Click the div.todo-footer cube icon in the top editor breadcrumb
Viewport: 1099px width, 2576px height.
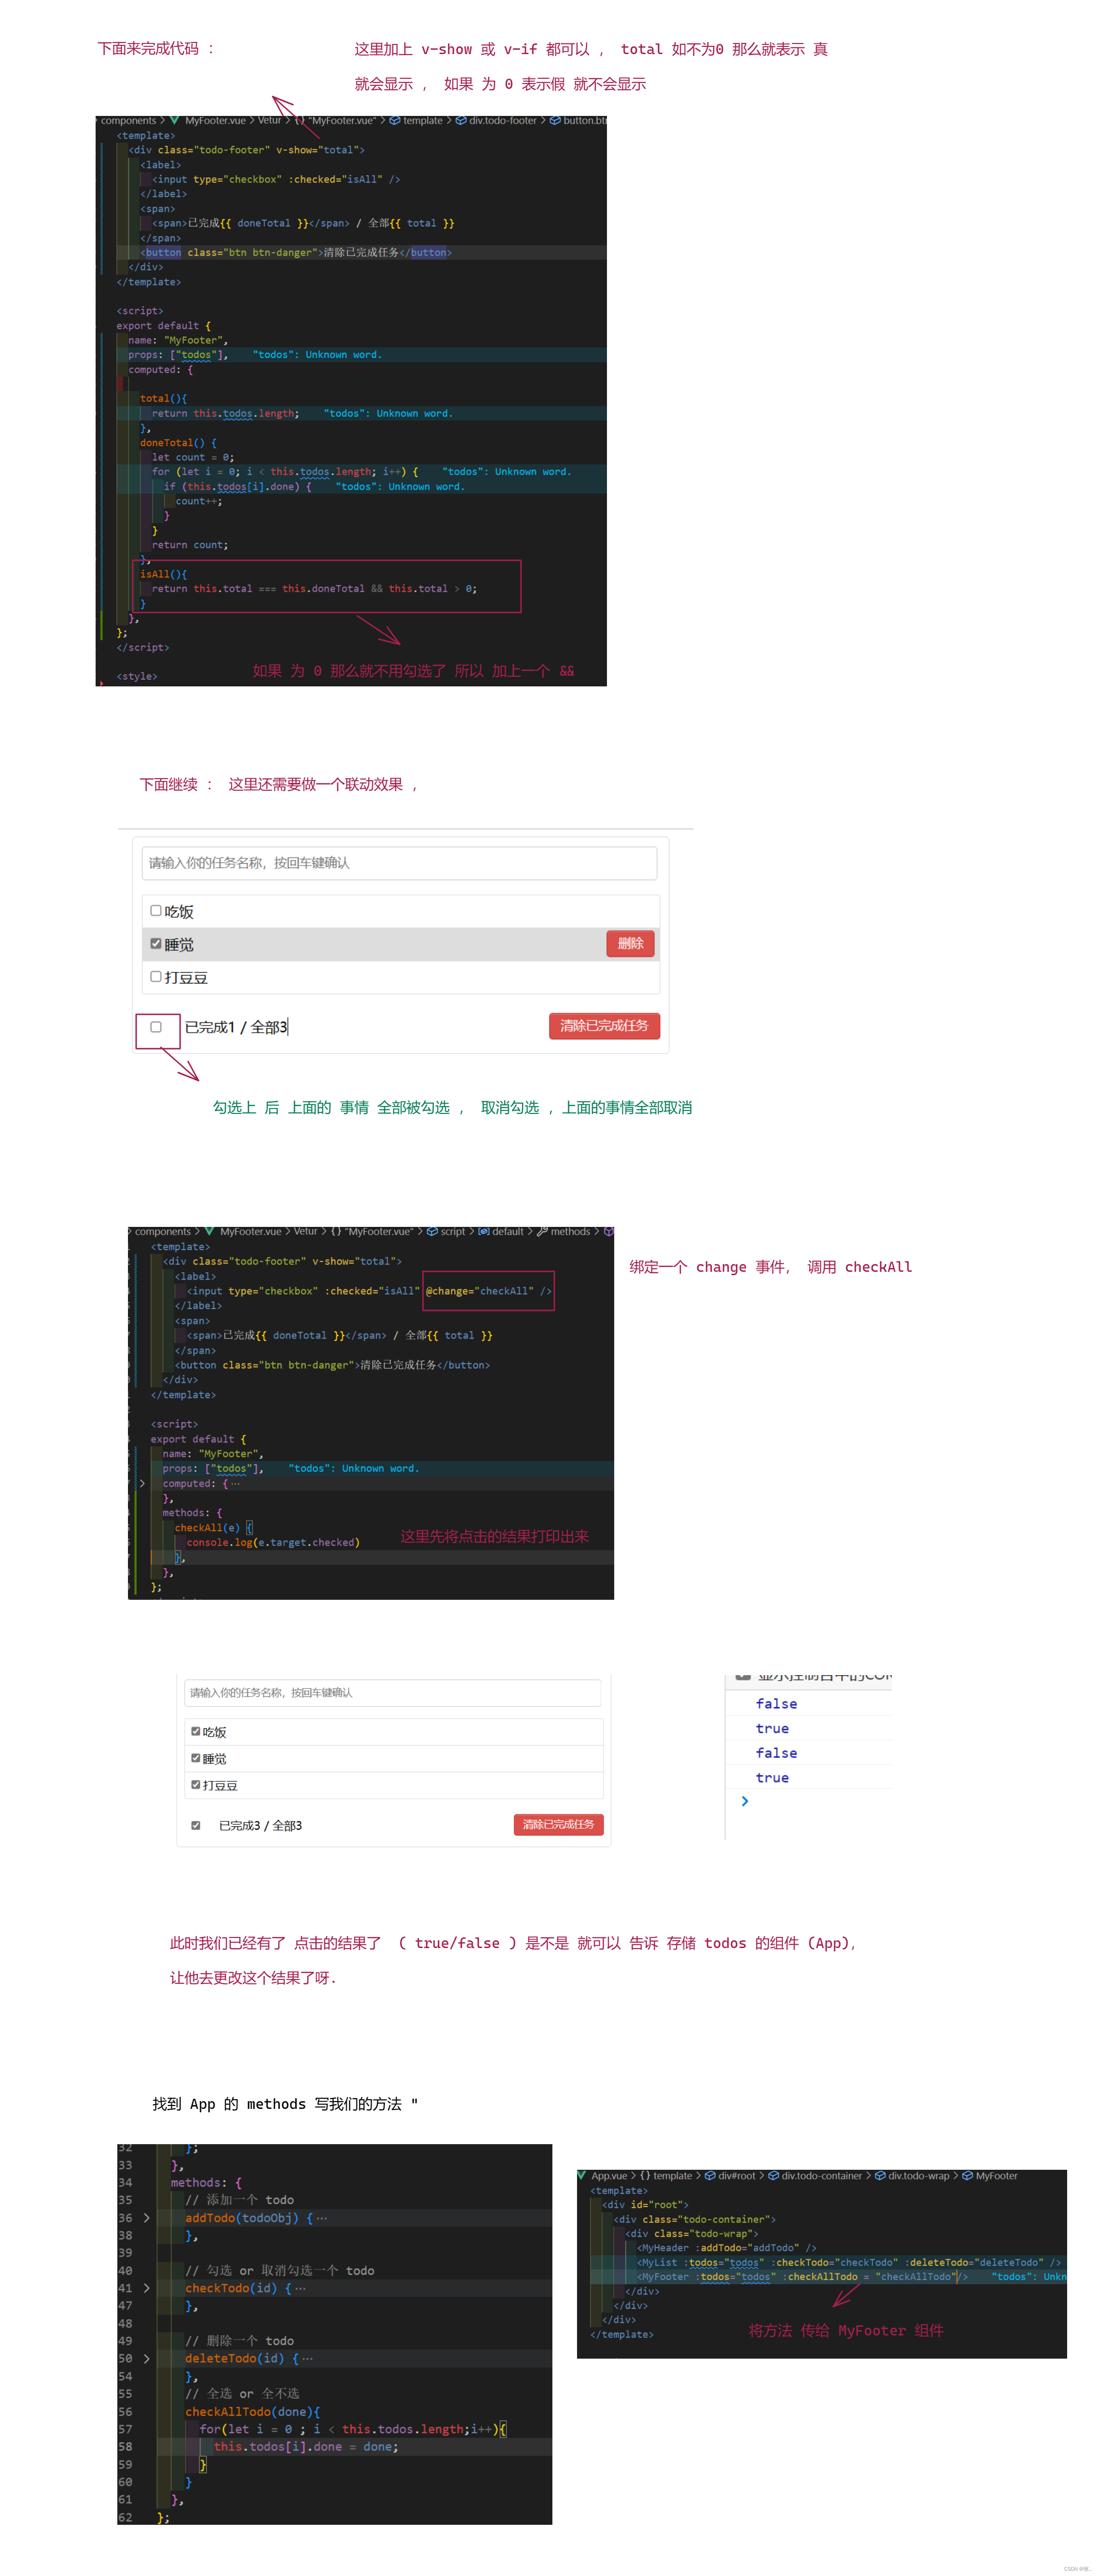click(x=461, y=120)
